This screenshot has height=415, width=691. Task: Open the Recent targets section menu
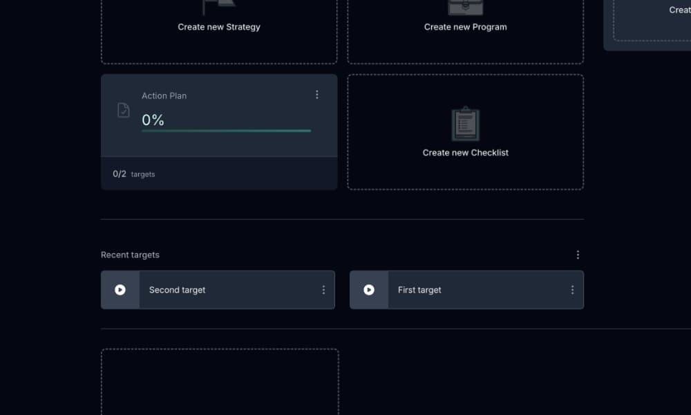(578, 255)
